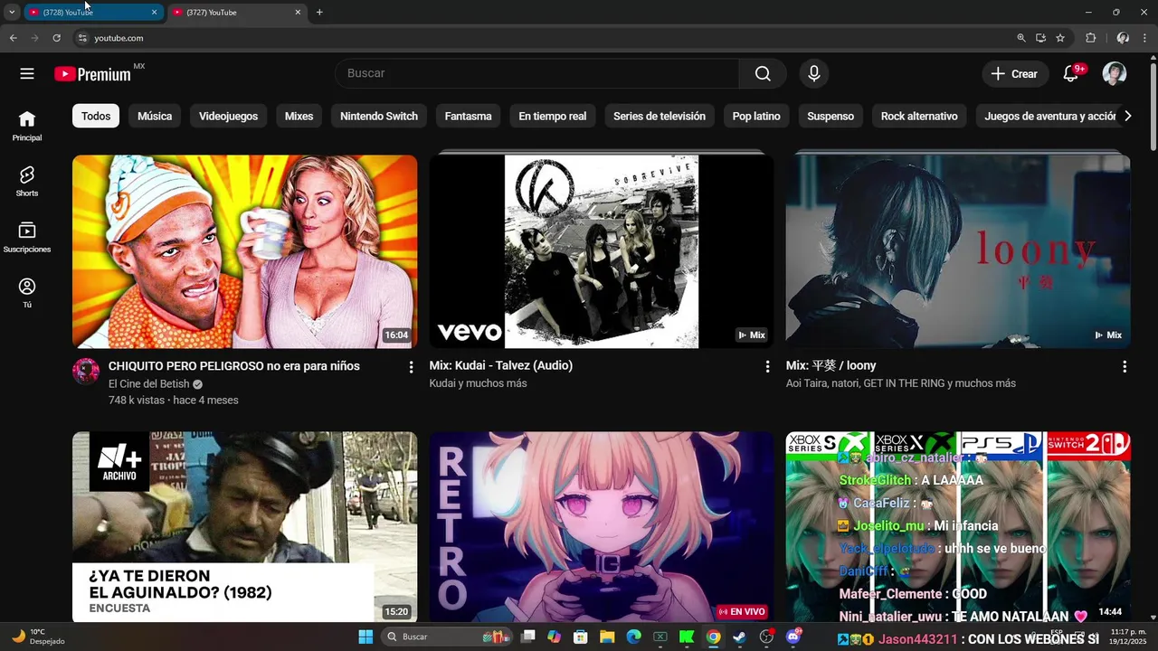Filter by Suspenso chip
The height and width of the screenshot is (651, 1158).
pos(831,116)
